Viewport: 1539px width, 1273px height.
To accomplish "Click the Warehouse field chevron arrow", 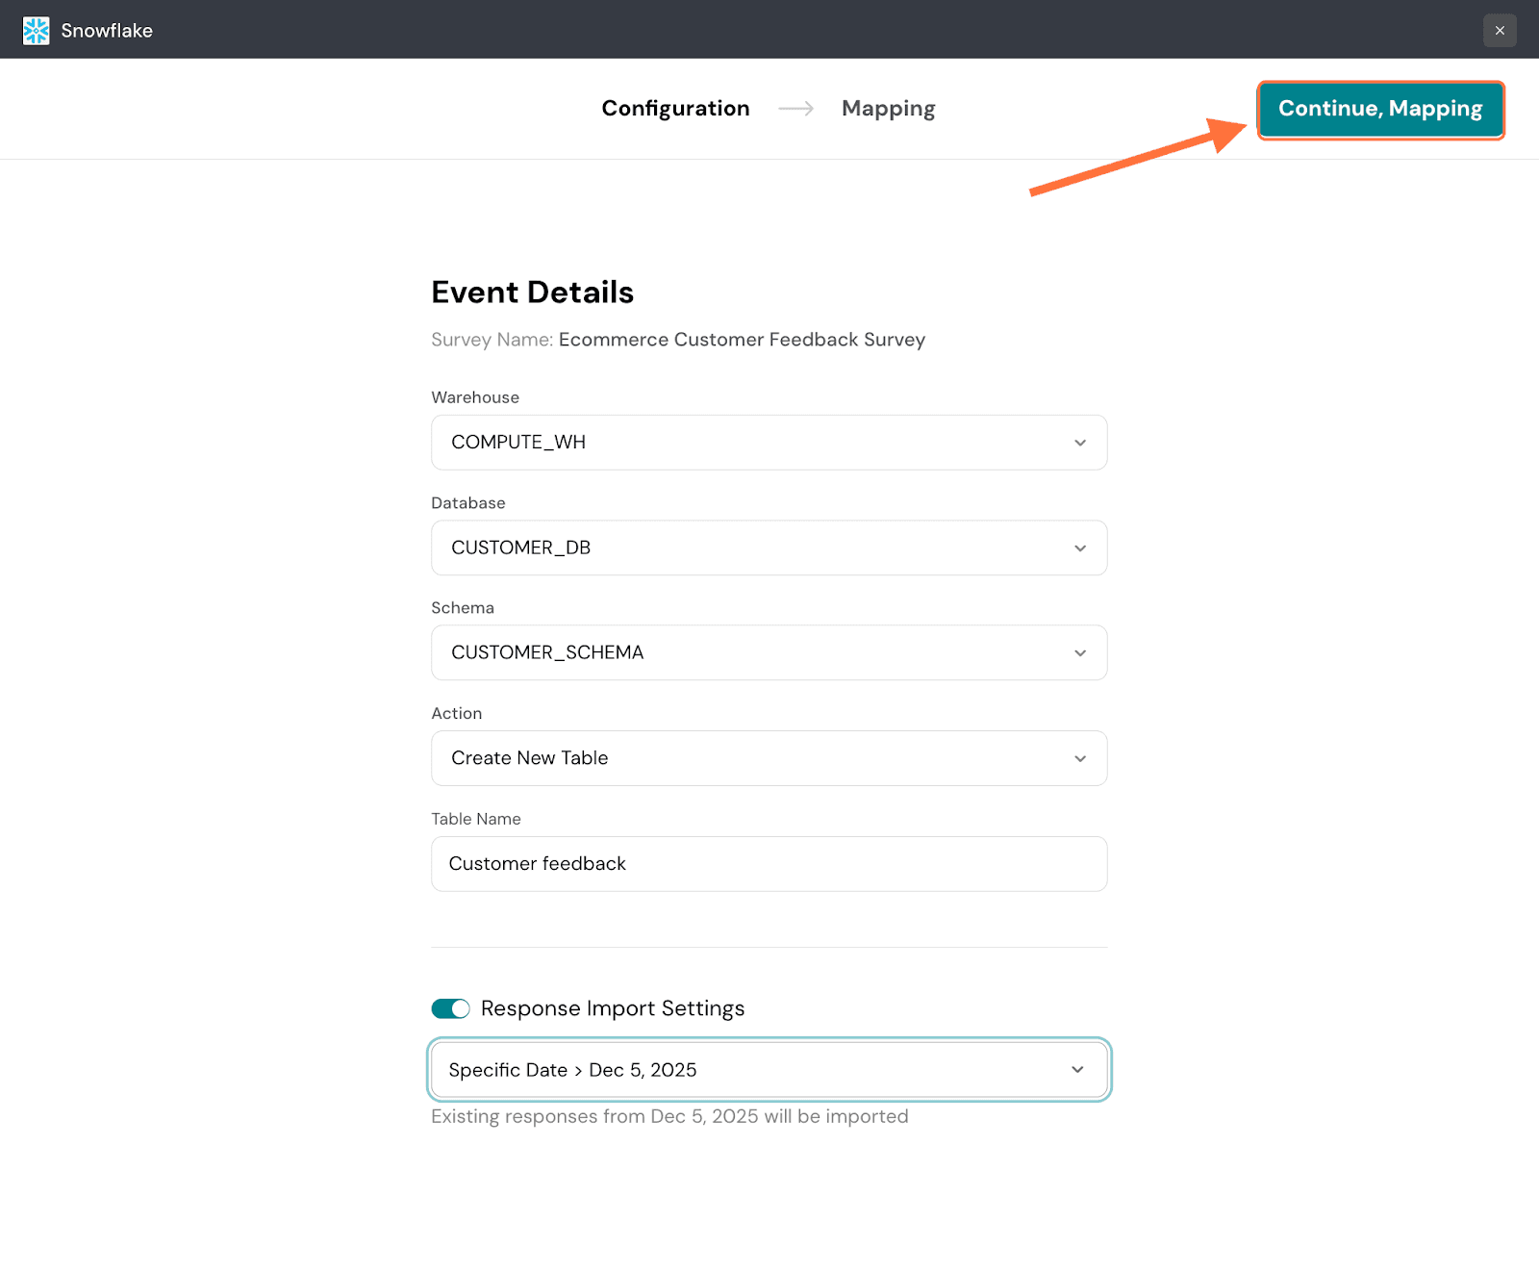I will 1080,443.
